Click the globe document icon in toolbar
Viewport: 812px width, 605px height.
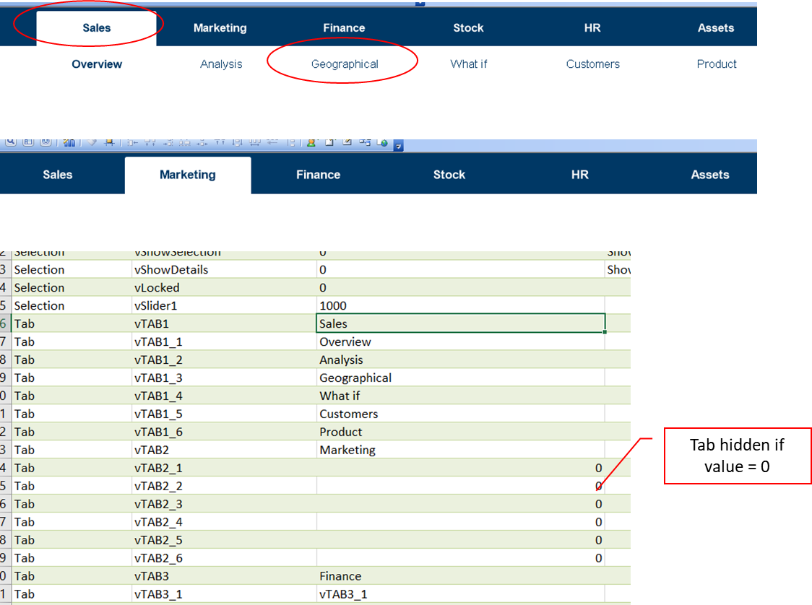pos(382,142)
